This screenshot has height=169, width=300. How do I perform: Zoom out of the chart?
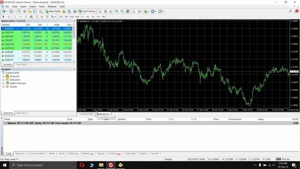[122, 11]
